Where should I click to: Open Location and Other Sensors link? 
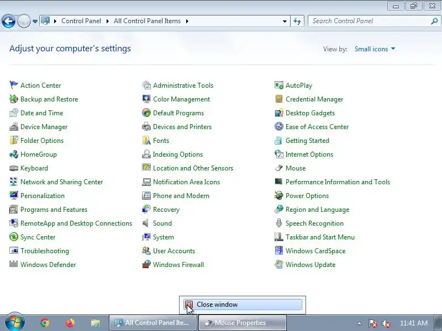193,168
